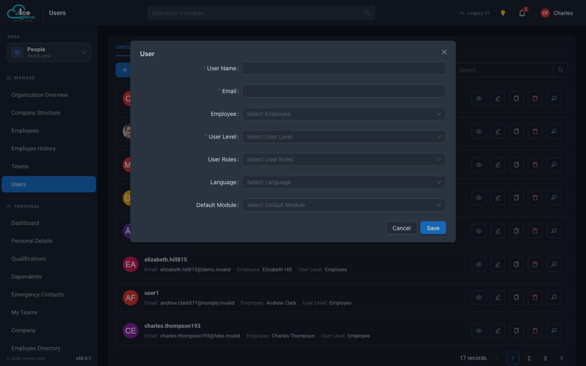Go to Qualifications in sidebar
Image resolution: width=586 pixels, height=366 pixels.
click(49, 259)
